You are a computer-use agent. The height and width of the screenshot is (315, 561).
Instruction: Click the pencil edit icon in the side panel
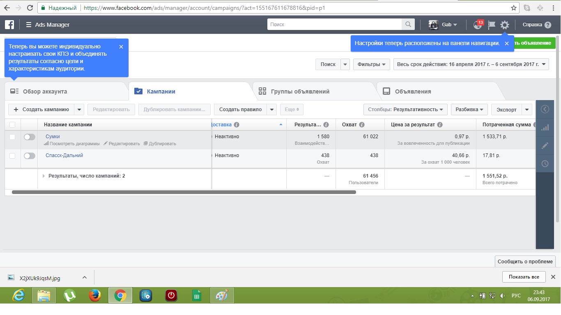pos(545,146)
